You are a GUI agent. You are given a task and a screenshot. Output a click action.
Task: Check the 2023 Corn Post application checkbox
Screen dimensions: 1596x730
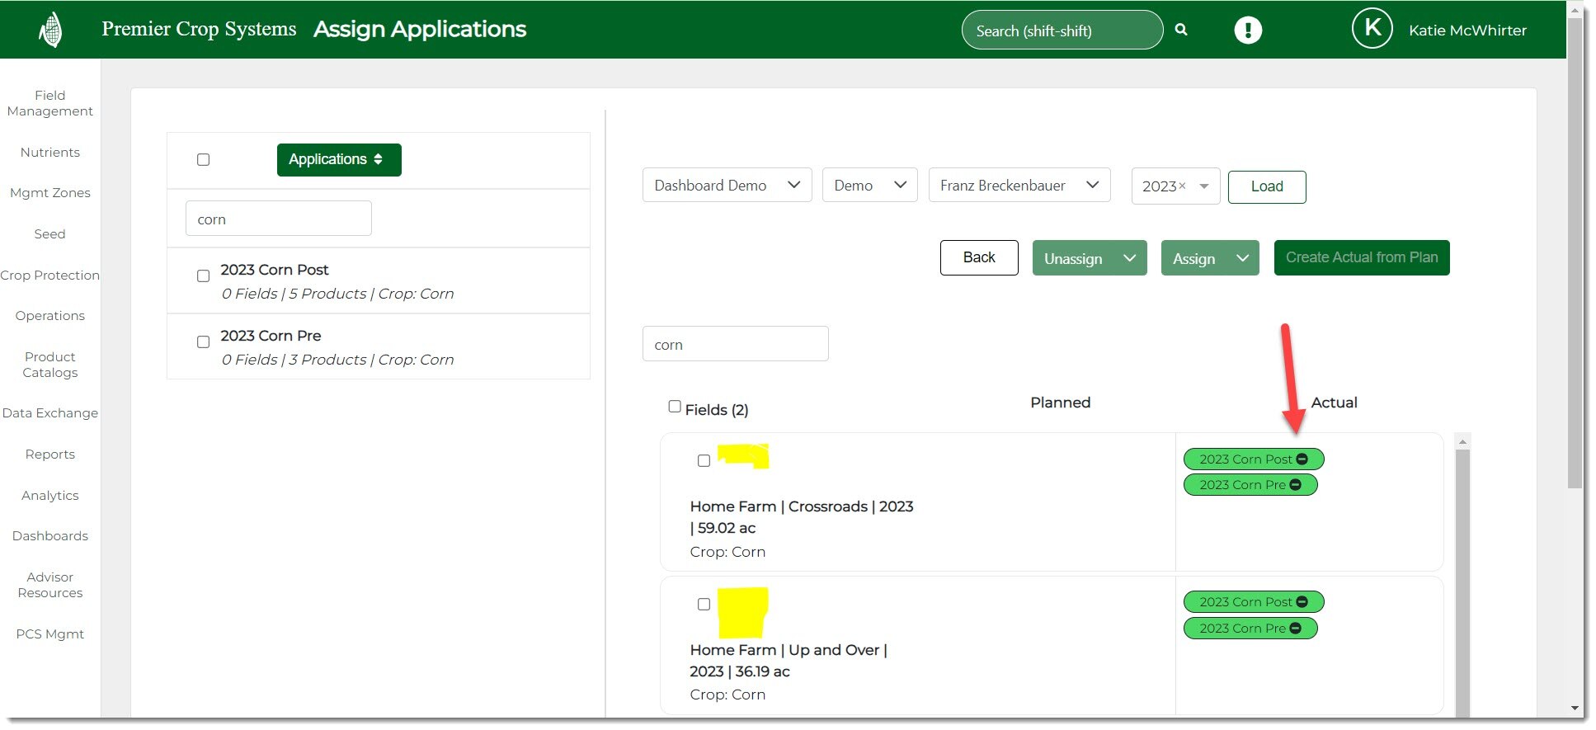[x=203, y=276]
